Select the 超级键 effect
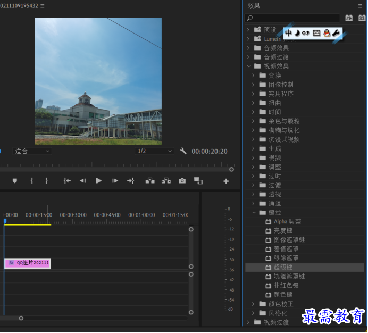Screen dimensions: 368x333 point(305,267)
